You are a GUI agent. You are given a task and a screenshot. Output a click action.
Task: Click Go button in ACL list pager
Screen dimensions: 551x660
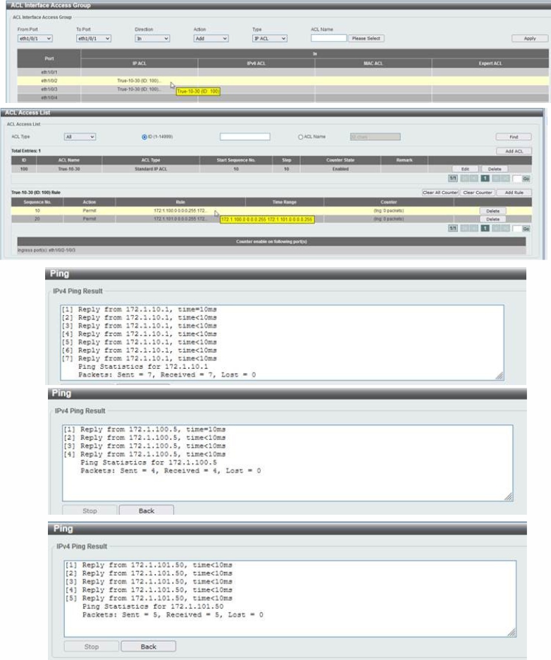526,178
